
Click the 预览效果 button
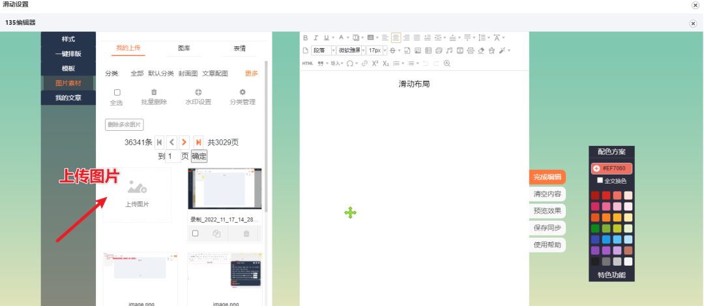pyautogui.click(x=548, y=211)
